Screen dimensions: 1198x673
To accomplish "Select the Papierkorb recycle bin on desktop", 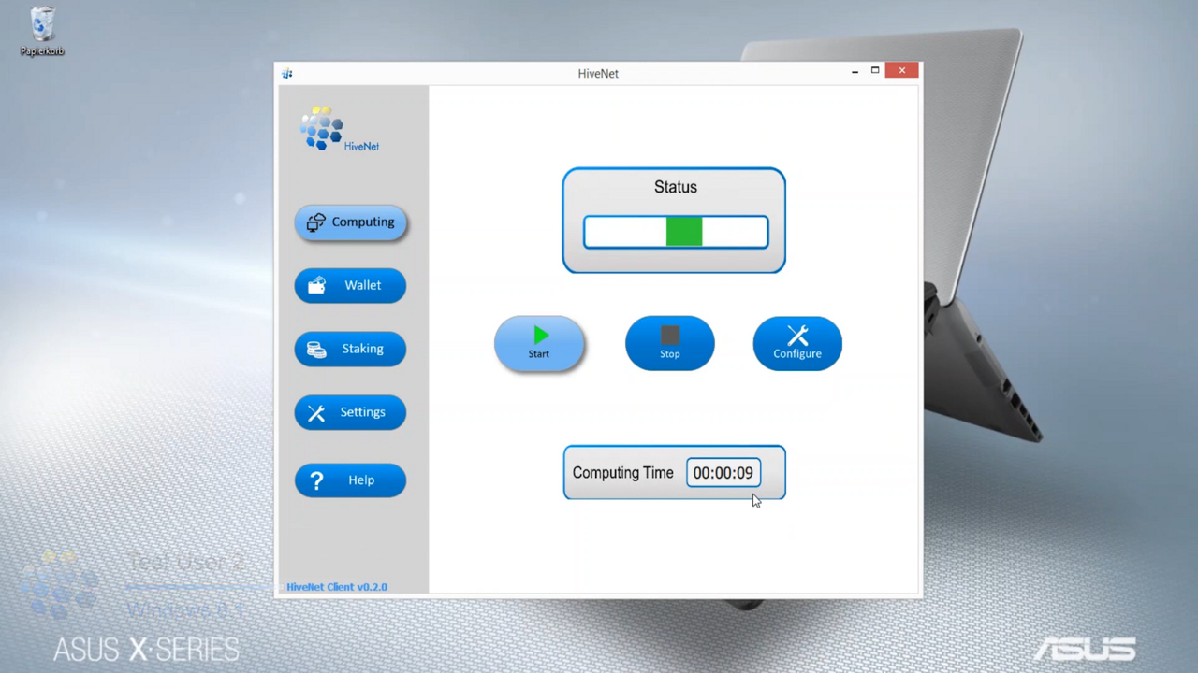I will click(x=42, y=32).
